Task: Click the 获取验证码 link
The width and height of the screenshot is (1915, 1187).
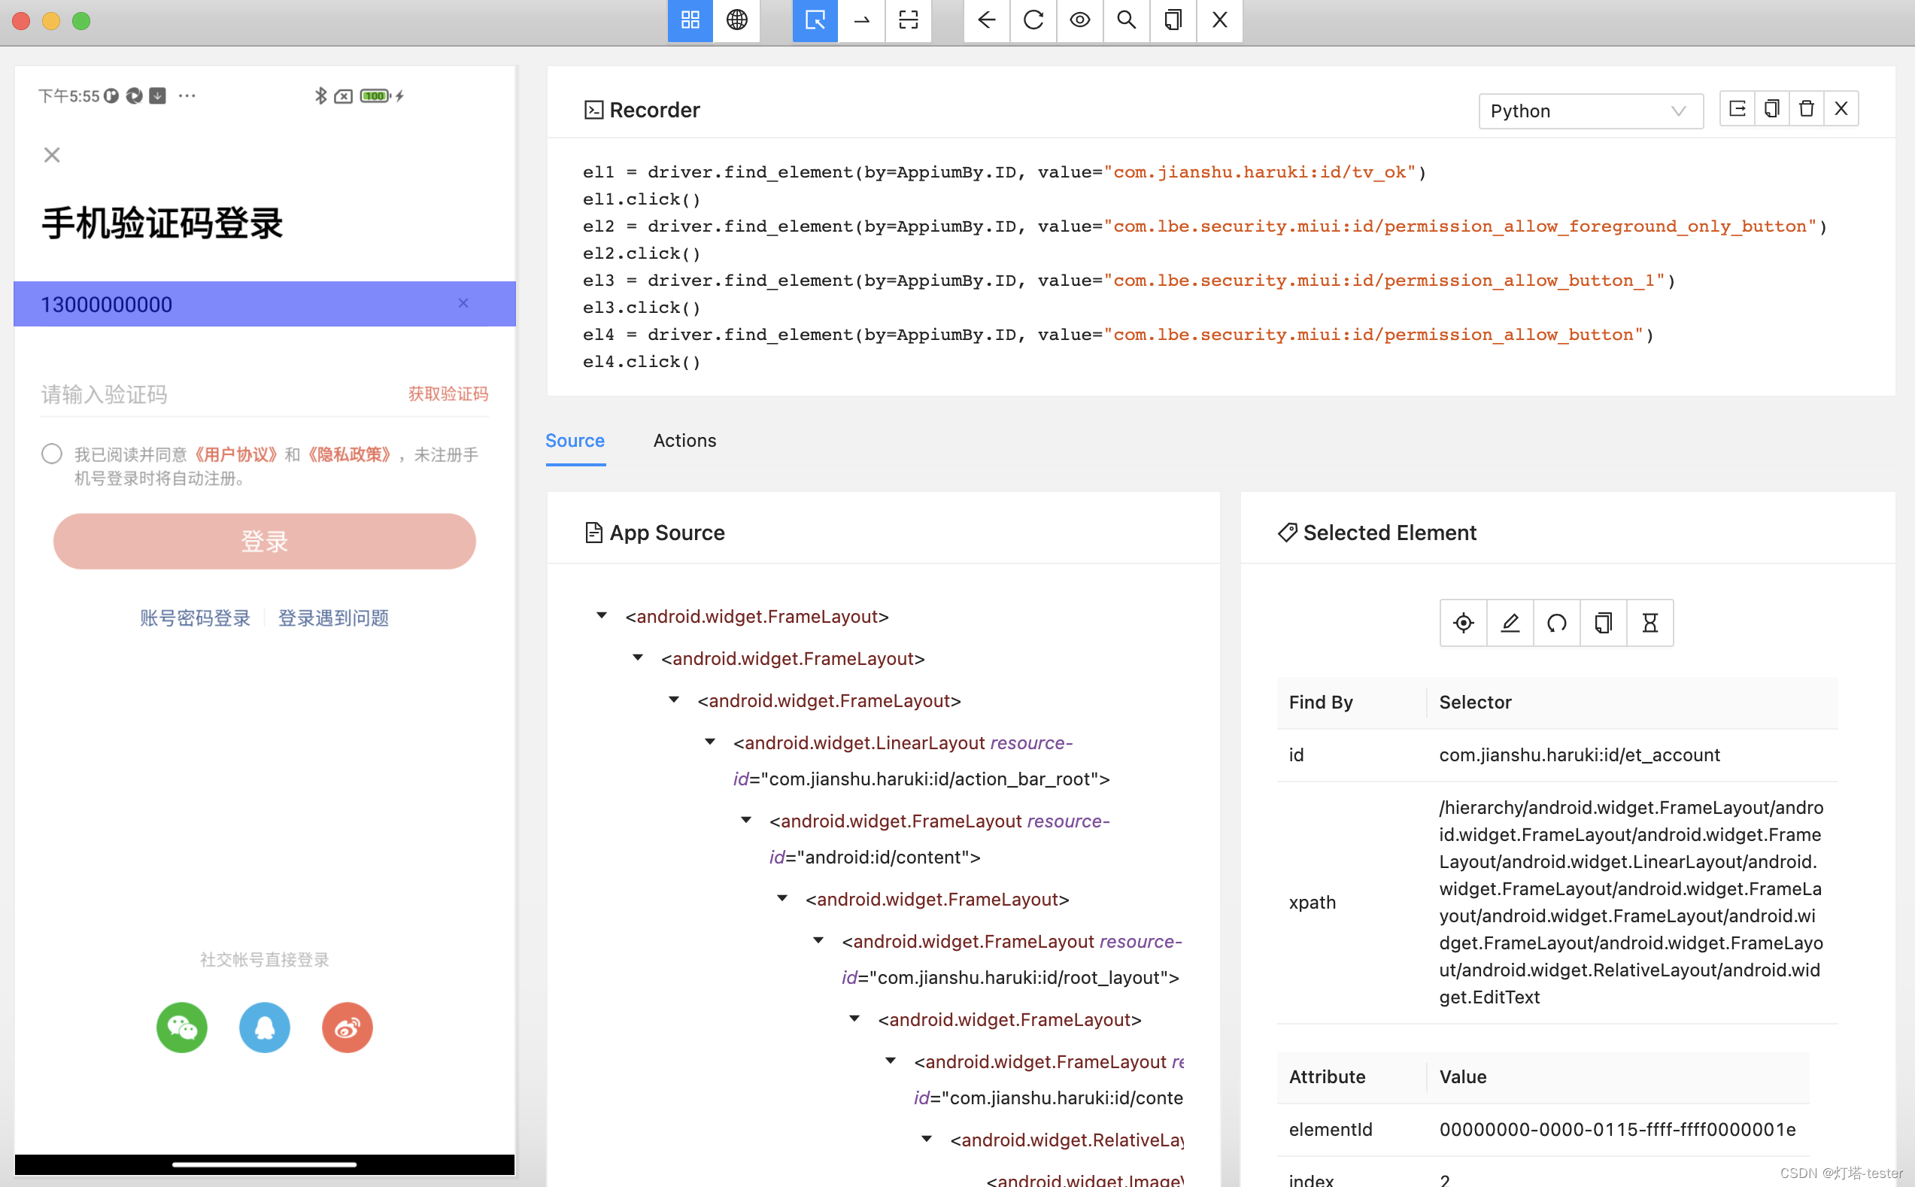Action: click(x=448, y=394)
